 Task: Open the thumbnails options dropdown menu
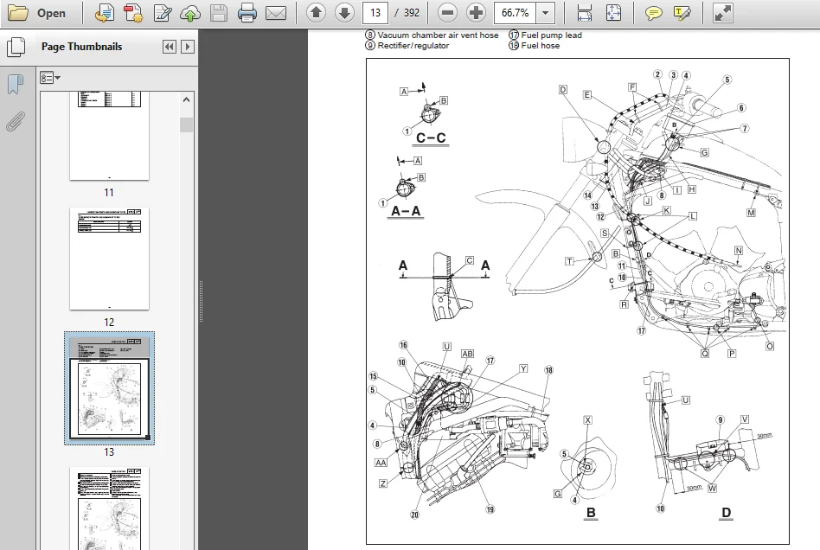(50, 78)
